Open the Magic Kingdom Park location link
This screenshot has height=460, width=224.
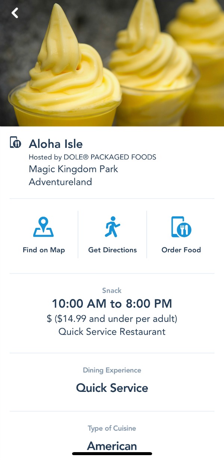(74, 169)
